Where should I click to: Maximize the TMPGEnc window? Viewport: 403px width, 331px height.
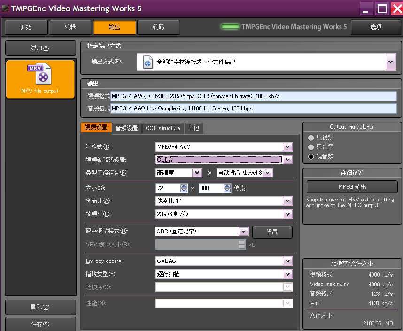tap(382, 8)
